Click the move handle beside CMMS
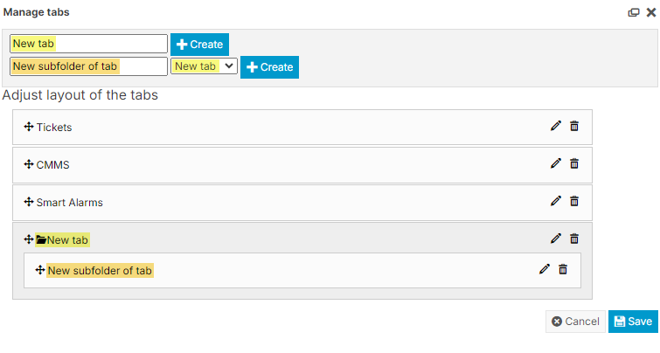Viewport: 660px width, 353px height. pos(29,163)
